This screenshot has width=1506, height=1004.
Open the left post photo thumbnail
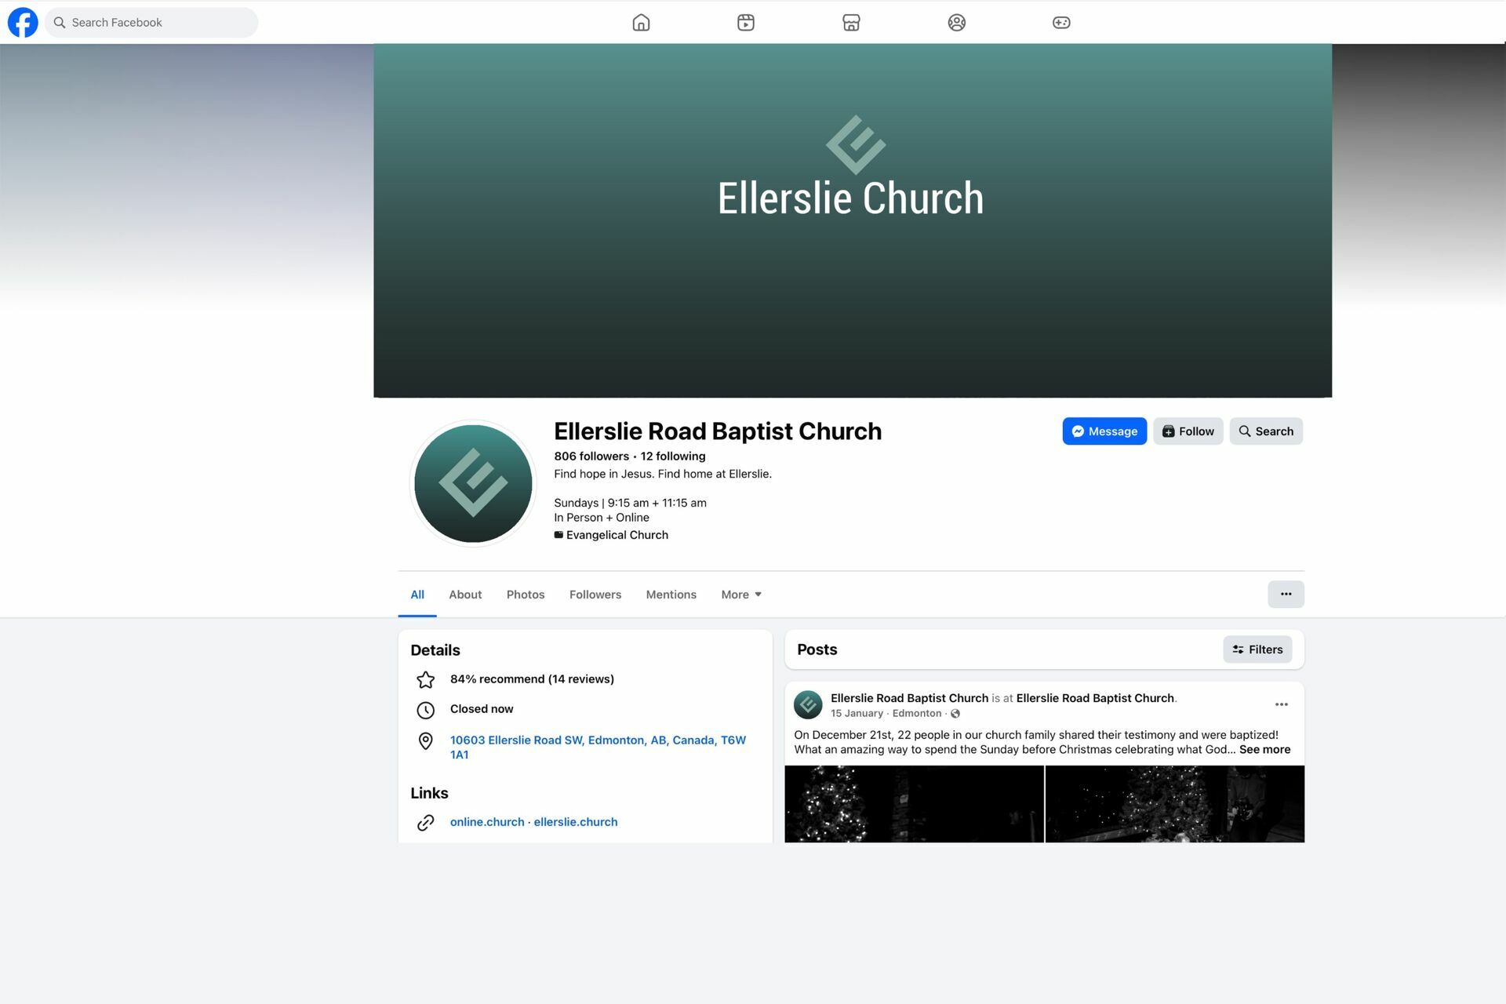pos(915,804)
